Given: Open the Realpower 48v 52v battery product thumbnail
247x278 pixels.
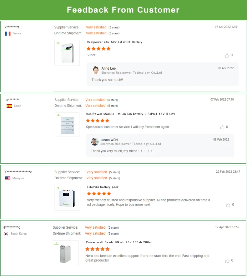Looking at the screenshot, I should click(67, 53).
